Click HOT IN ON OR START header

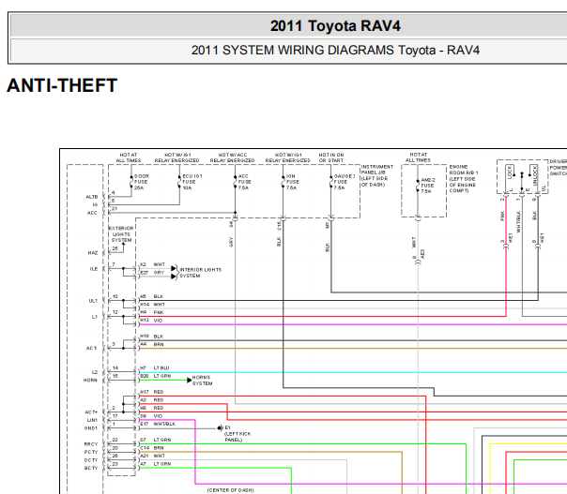pyautogui.click(x=331, y=157)
